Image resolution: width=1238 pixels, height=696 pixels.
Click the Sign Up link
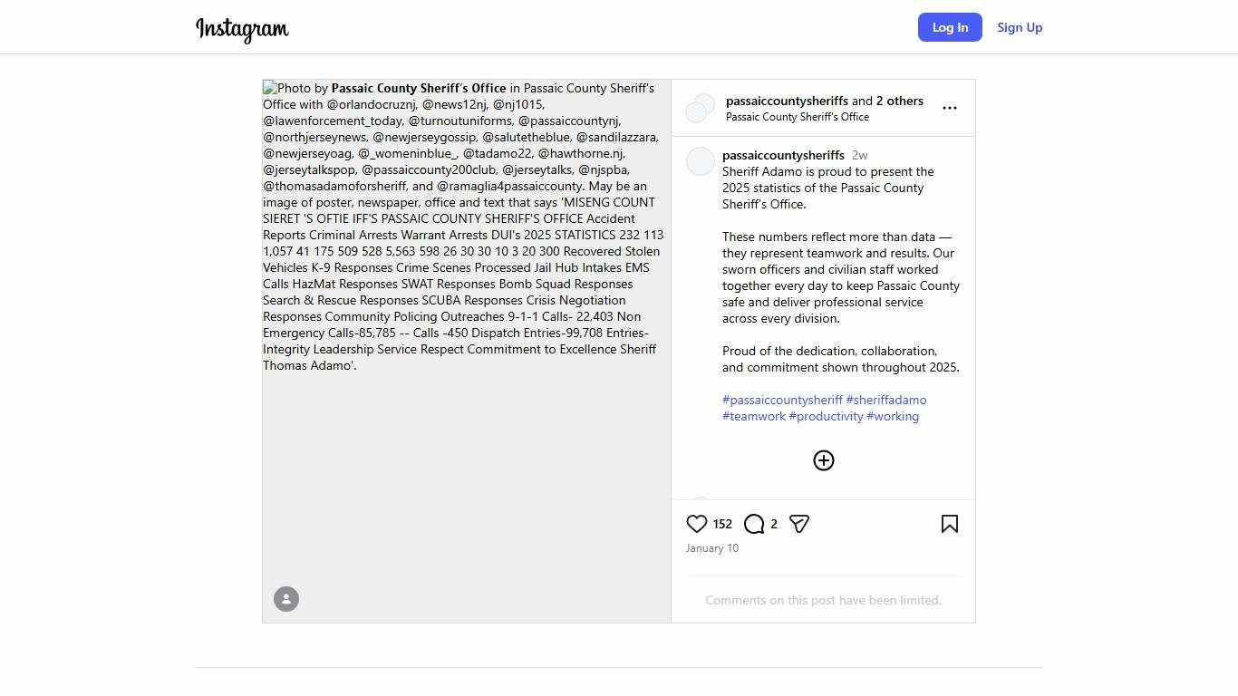pos(1020,27)
